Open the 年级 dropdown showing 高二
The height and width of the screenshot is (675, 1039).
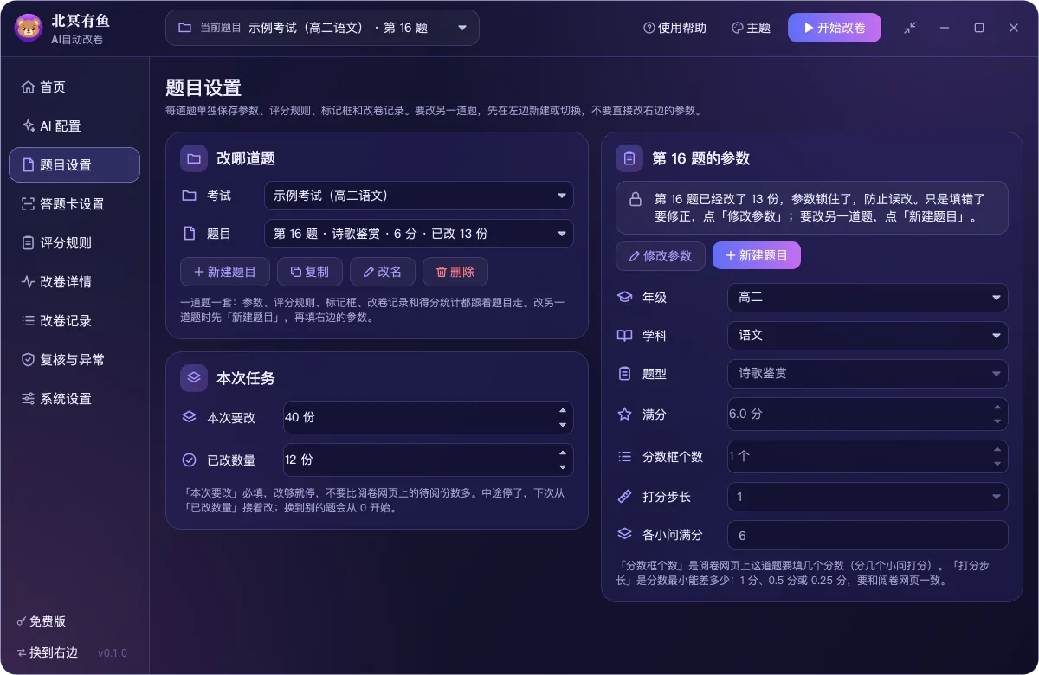tap(868, 298)
